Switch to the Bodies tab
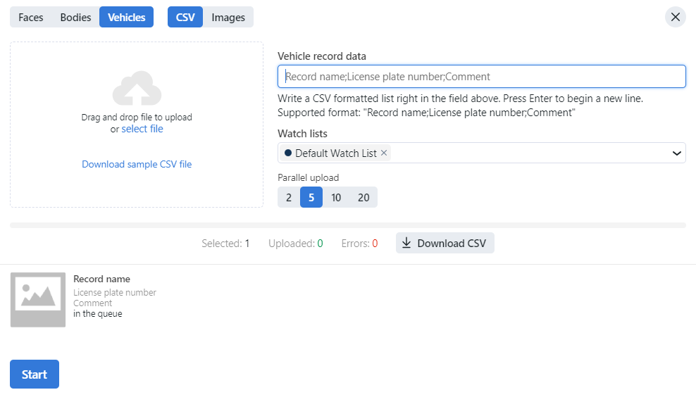 (75, 18)
